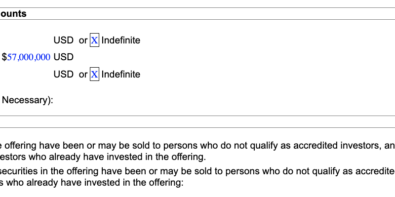
Task: Click blank amount space before first USD label
Action: [27, 40]
